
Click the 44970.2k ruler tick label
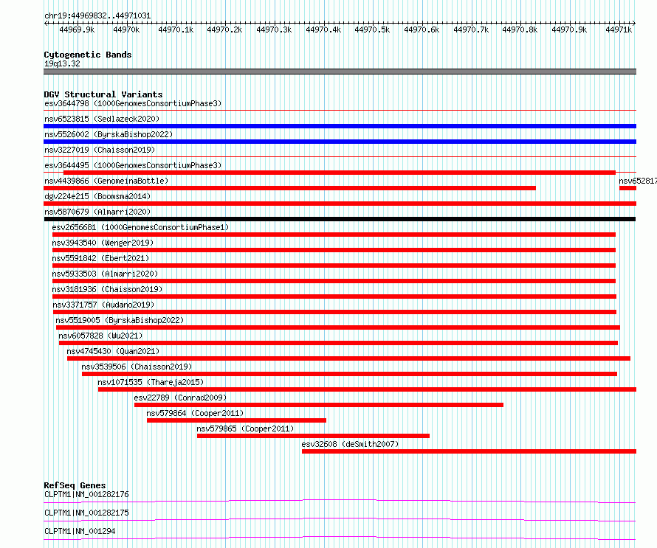224,30
